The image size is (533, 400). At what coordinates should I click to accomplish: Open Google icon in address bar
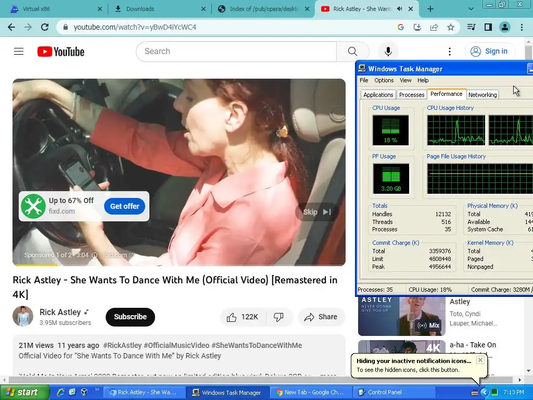pos(400,27)
